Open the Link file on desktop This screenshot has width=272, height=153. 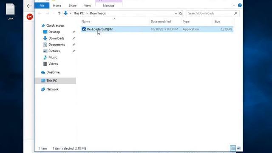(10, 12)
